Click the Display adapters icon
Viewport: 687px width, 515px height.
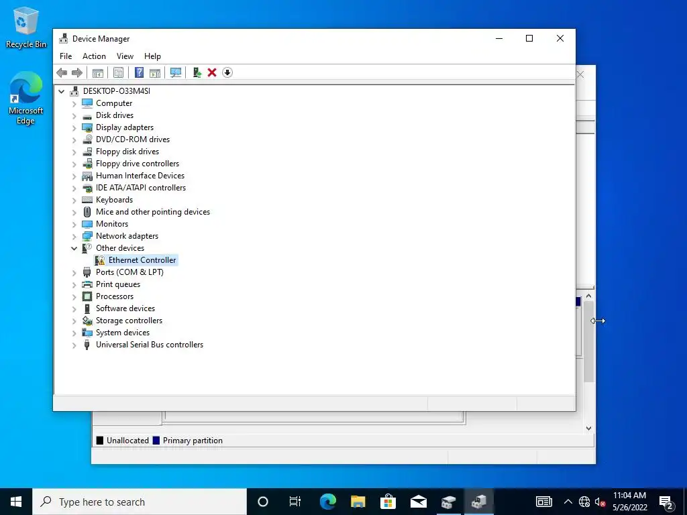[87, 127]
